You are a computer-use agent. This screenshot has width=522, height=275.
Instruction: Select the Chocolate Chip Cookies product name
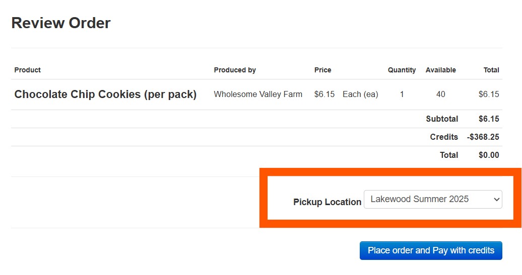(x=105, y=95)
